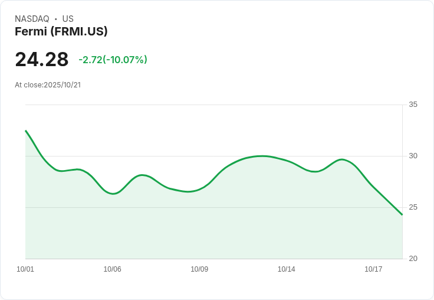434x300 pixels.
Task: Click the 24.28 closing price
Action: 42,60
